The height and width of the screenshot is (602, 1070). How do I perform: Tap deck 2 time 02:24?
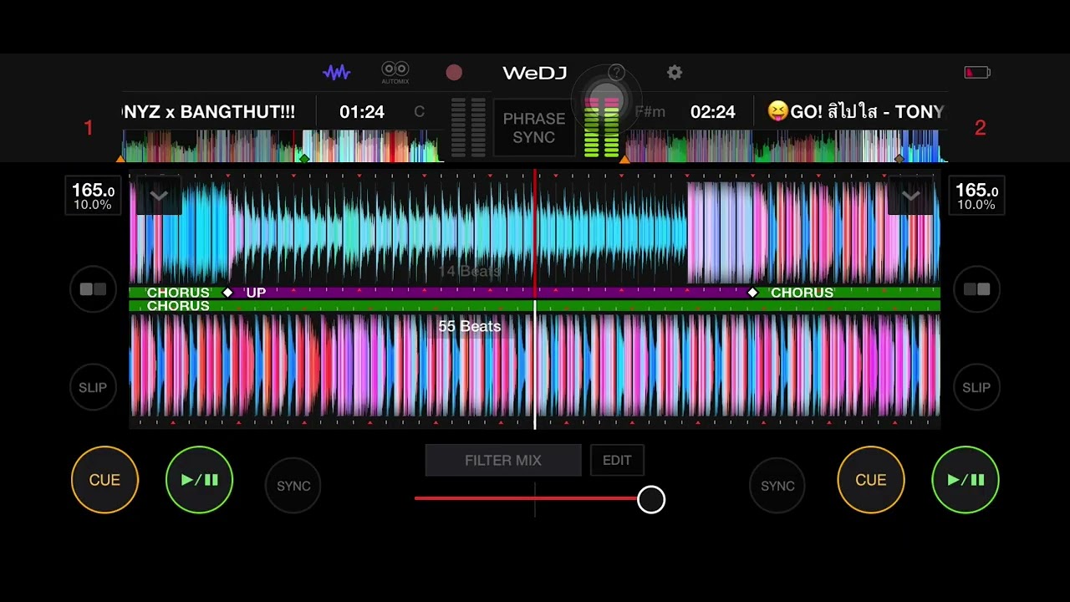[712, 112]
